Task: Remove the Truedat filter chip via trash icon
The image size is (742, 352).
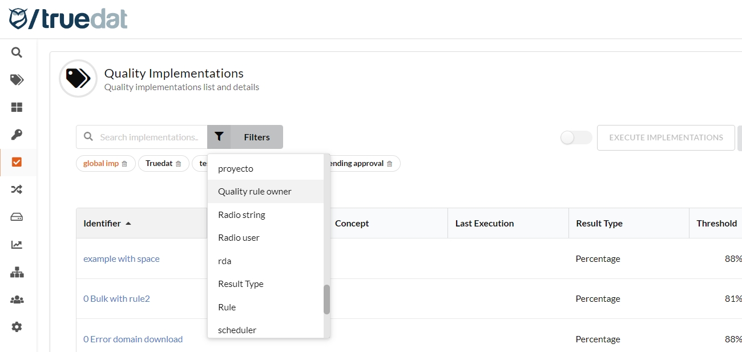Action: tap(179, 164)
